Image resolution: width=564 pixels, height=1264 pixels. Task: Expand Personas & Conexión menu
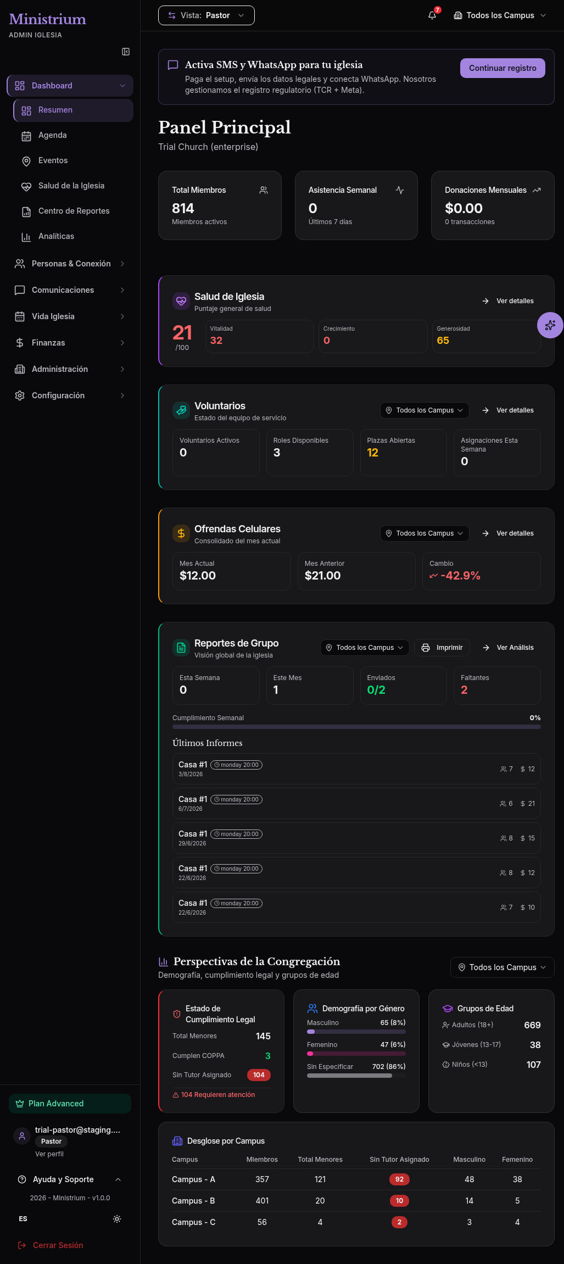(x=70, y=264)
